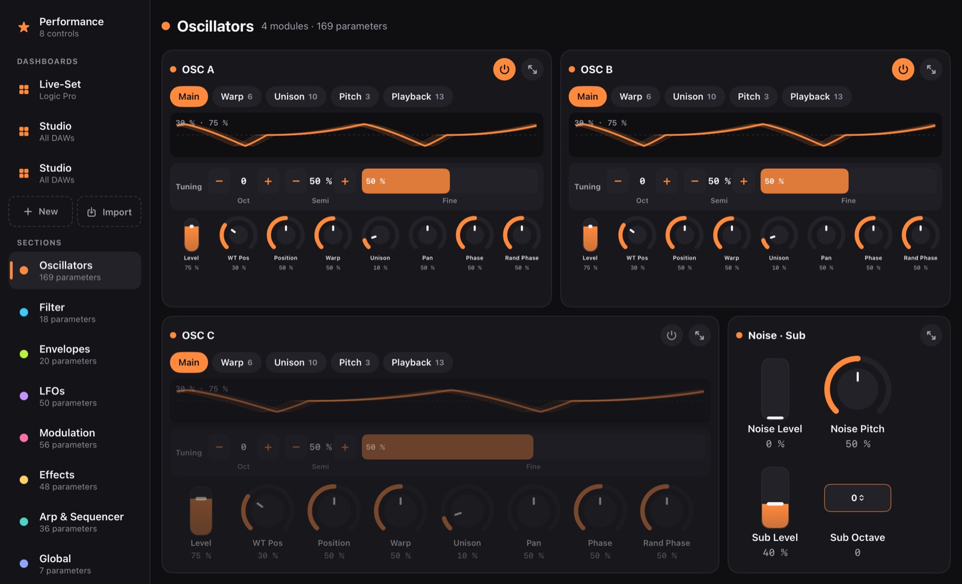
Task: Open OSC B Pitch tab
Action: click(753, 97)
